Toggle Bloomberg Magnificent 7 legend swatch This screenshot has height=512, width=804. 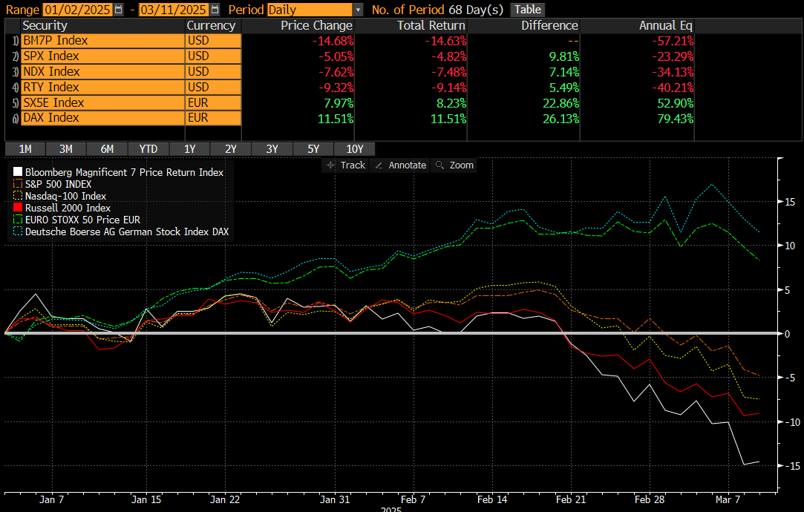pyautogui.click(x=18, y=171)
